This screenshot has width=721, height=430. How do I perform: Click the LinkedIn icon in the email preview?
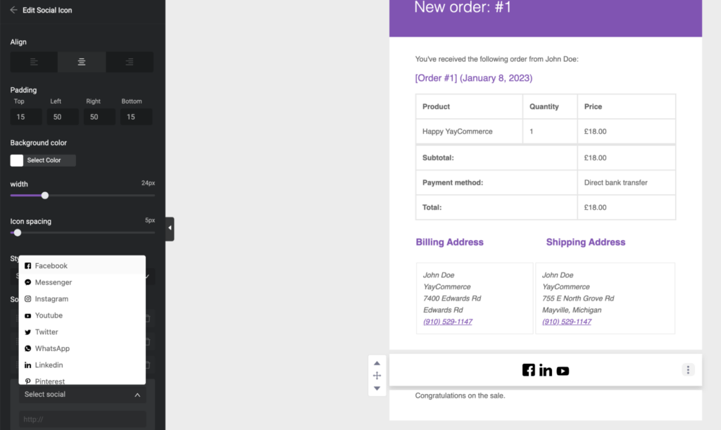(546, 370)
